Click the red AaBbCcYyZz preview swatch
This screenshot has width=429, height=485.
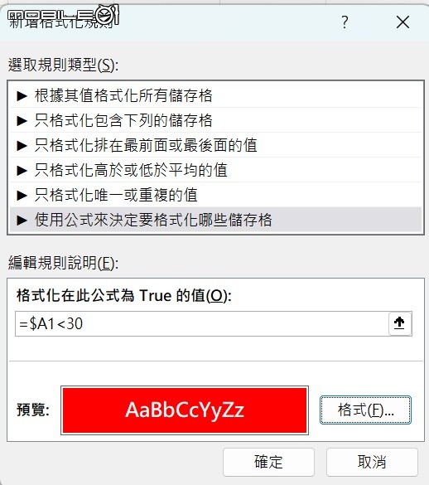click(x=185, y=410)
